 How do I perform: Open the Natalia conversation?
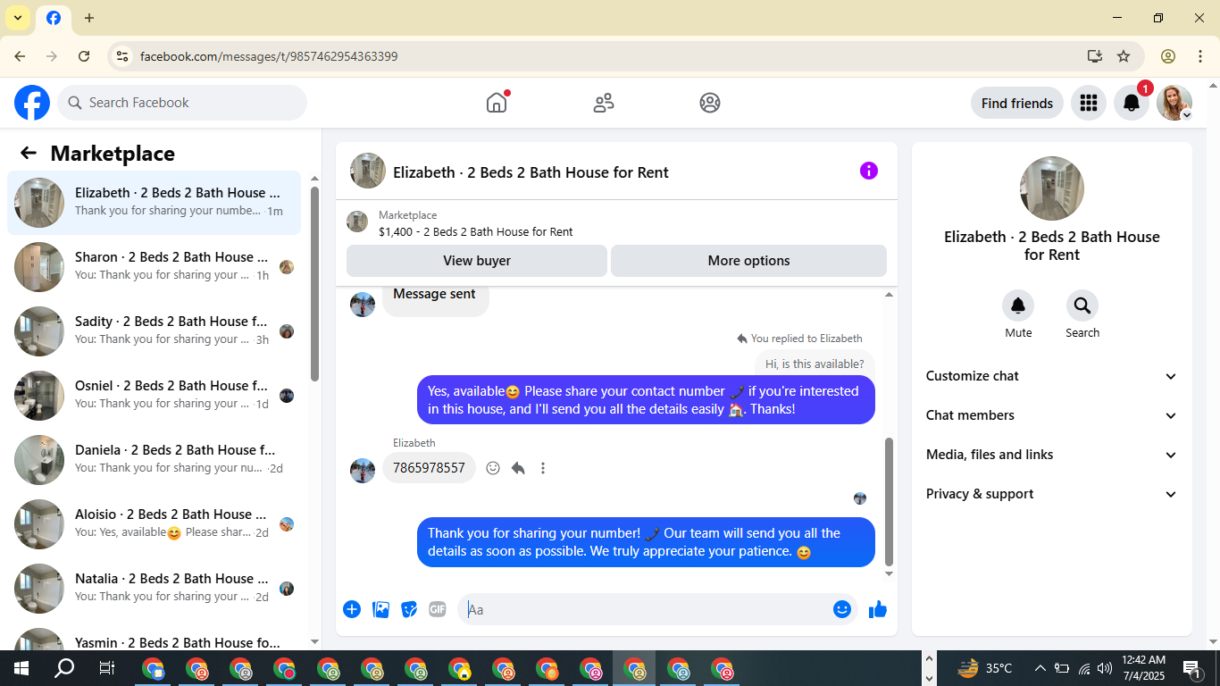pos(154,589)
